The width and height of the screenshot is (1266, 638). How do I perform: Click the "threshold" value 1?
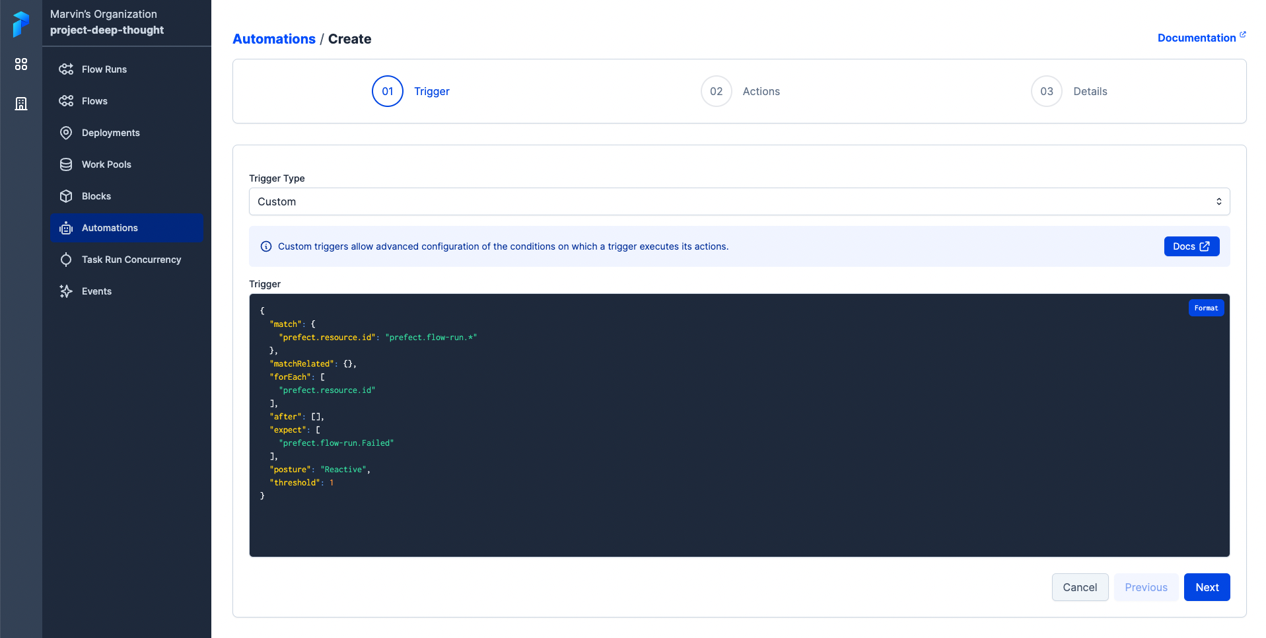click(332, 483)
